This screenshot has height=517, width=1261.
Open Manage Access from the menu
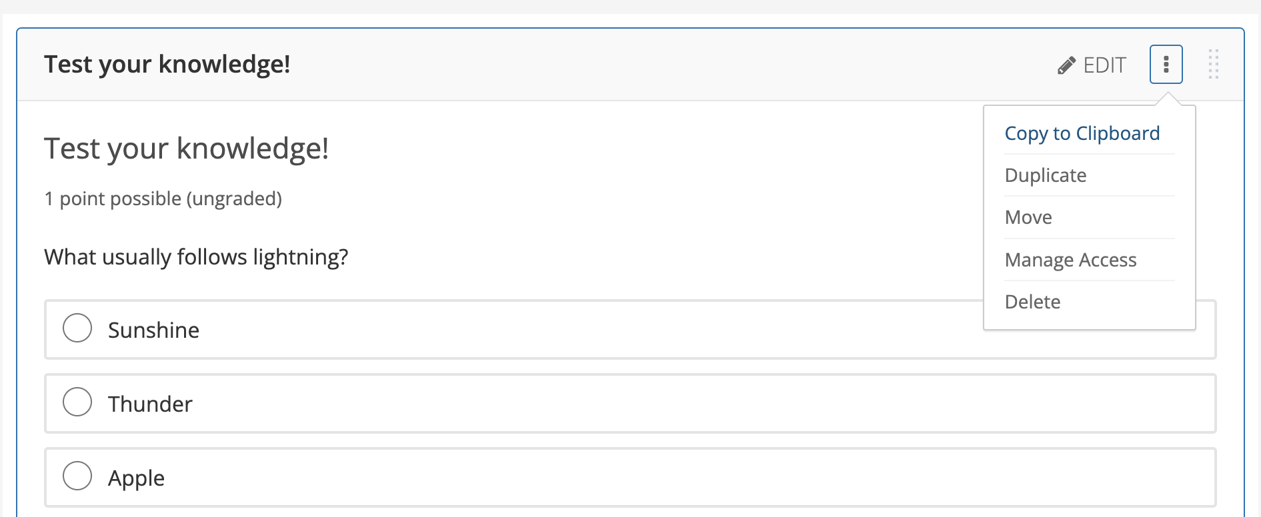(1070, 260)
